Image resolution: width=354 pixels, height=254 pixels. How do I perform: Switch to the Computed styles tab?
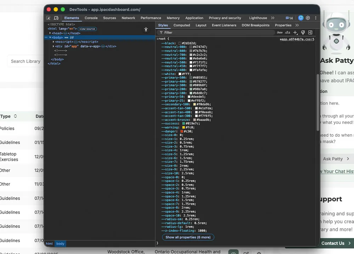(182, 25)
